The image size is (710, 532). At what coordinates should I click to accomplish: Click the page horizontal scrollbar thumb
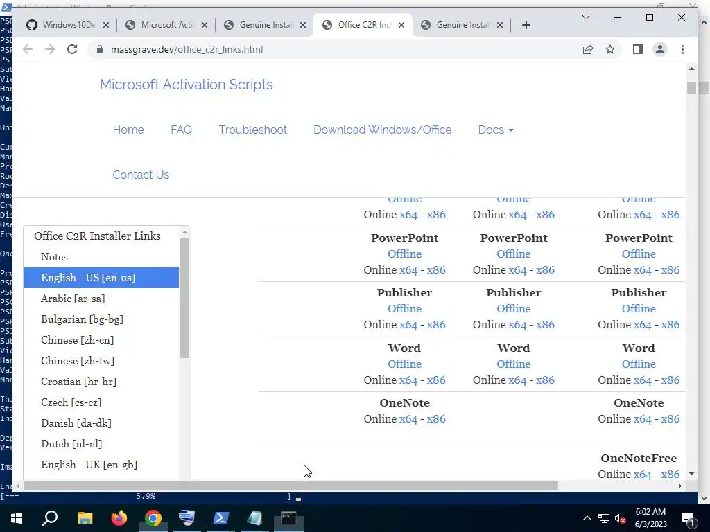(x=291, y=486)
